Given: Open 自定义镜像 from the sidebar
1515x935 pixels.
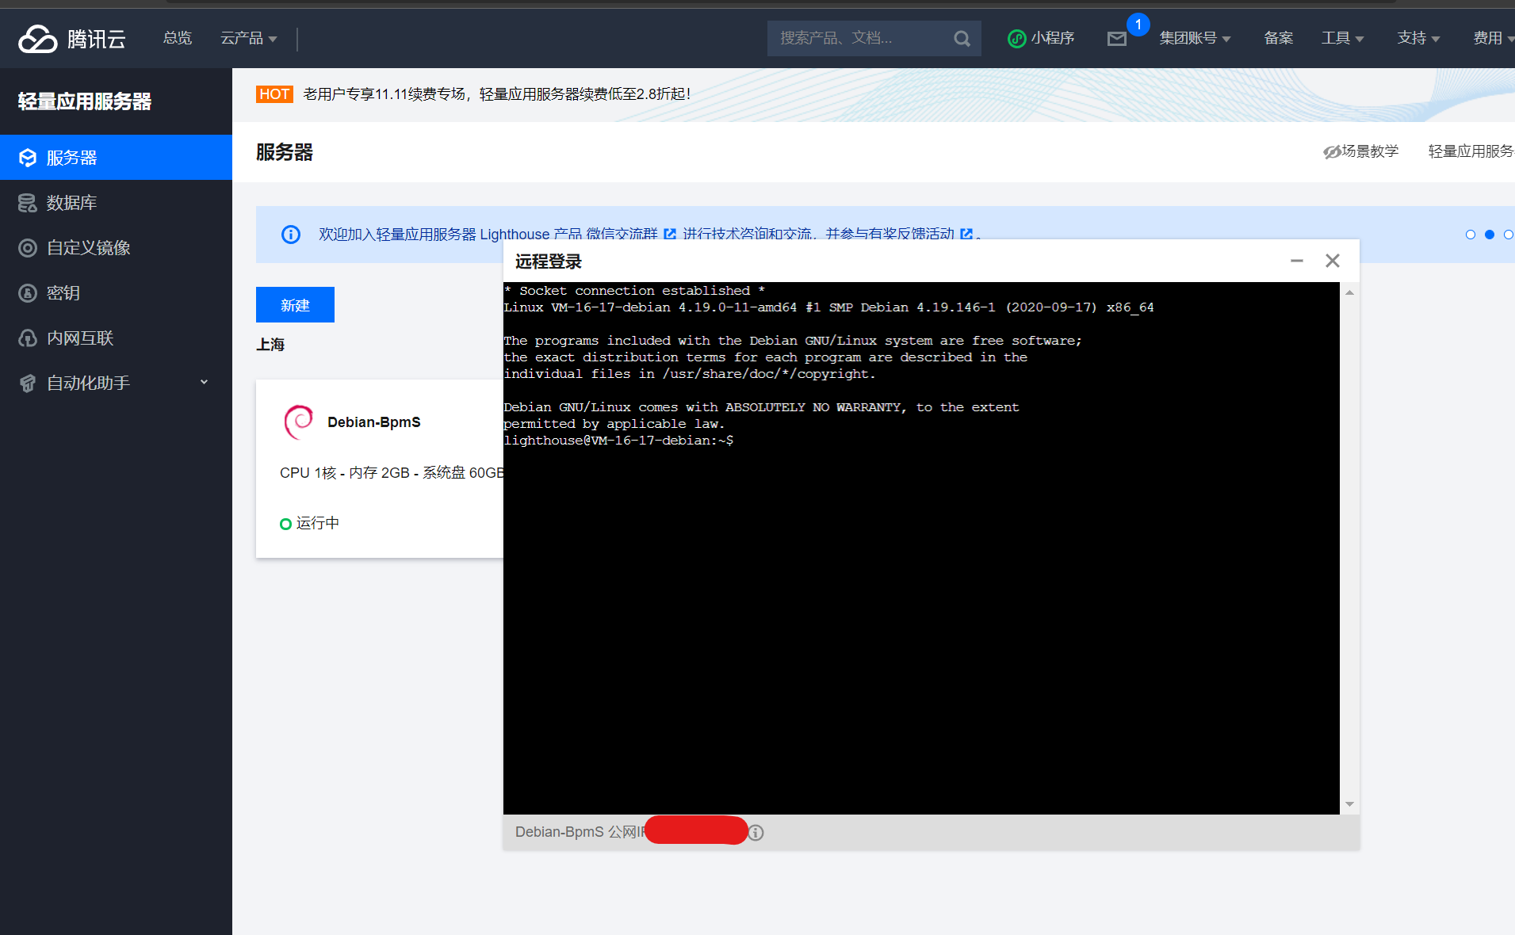Looking at the screenshot, I should (28, 247).
